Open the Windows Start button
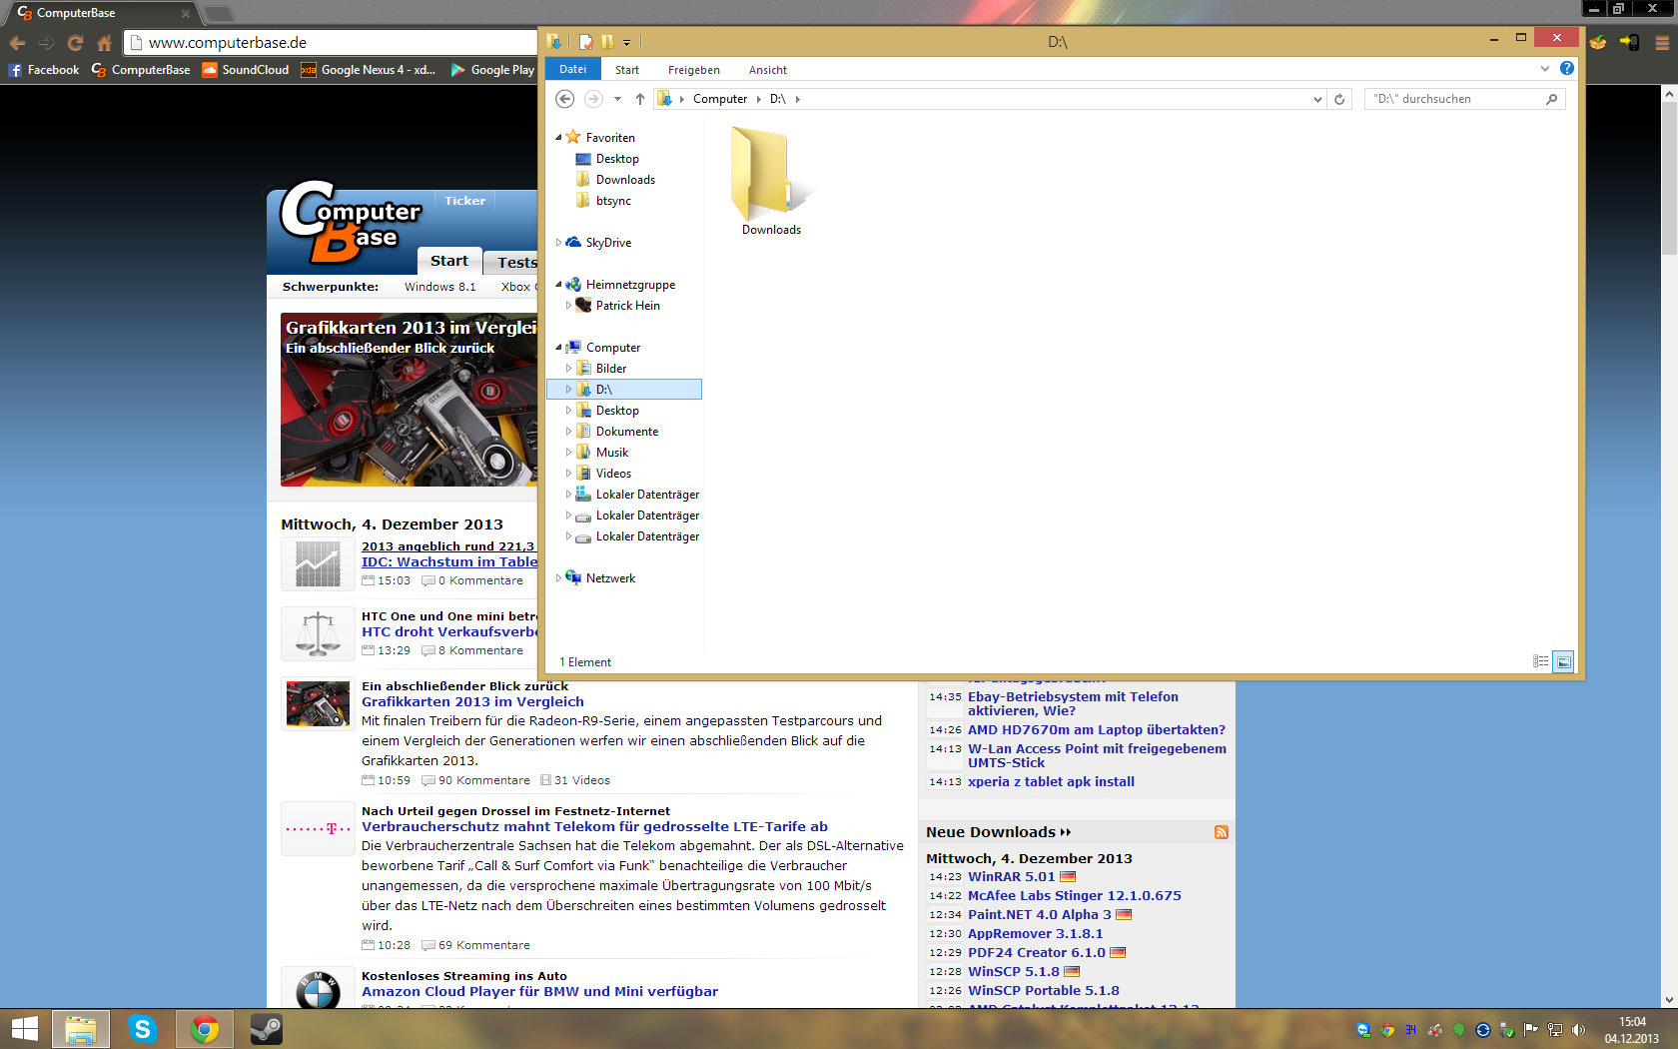Screen dimensions: 1678x1049 (x=24, y=1029)
